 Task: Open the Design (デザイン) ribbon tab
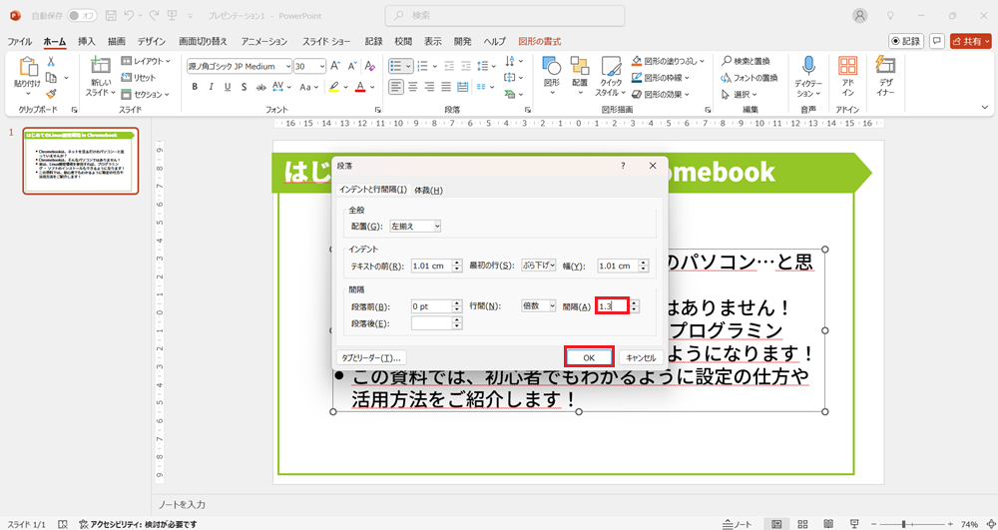(x=152, y=41)
